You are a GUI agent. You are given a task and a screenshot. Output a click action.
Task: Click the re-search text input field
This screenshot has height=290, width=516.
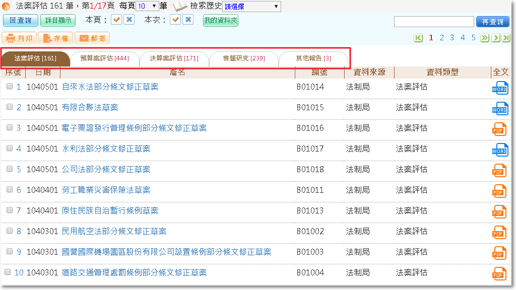pos(434,22)
